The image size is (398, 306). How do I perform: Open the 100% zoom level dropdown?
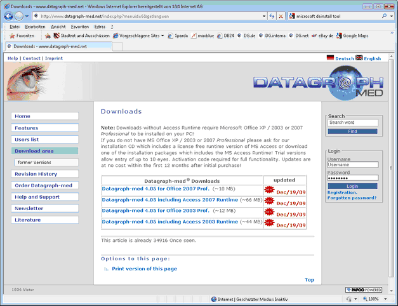pyautogui.click(x=385, y=299)
